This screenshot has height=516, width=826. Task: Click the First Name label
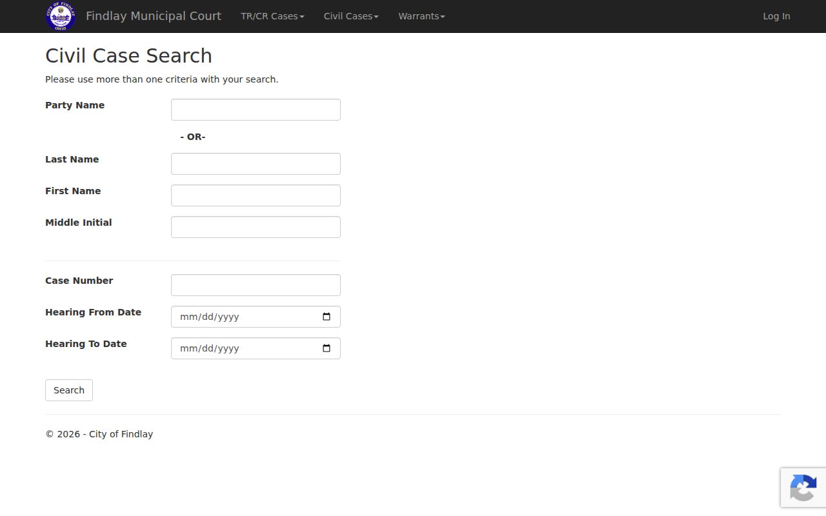pyautogui.click(x=73, y=191)
